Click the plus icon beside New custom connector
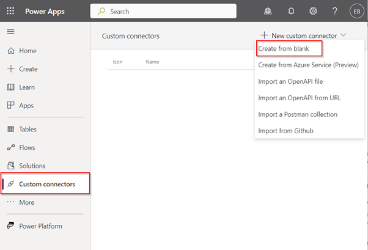368x250 pixels. (x=264, y=35)
